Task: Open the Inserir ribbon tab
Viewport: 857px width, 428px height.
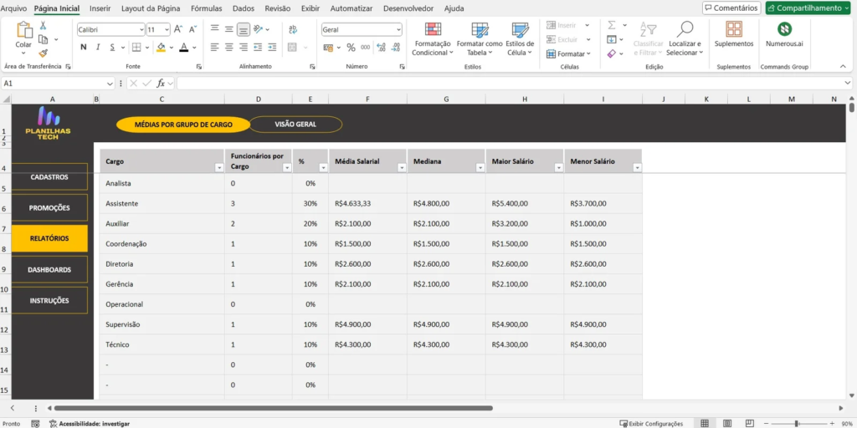Action: (x=100, y=8)
